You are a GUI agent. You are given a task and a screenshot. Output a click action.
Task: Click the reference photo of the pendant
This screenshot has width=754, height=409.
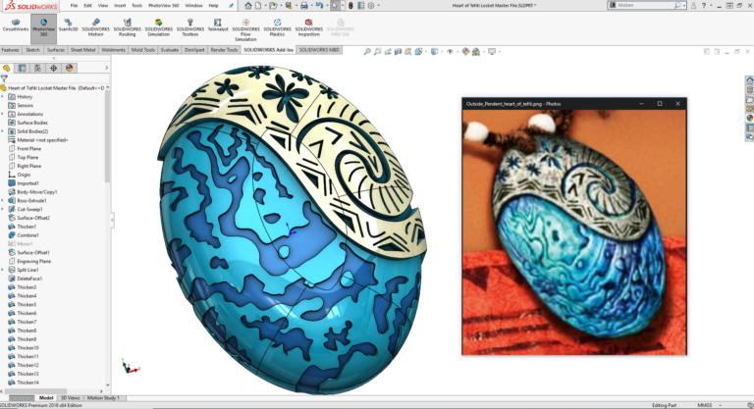click(573, 230)
